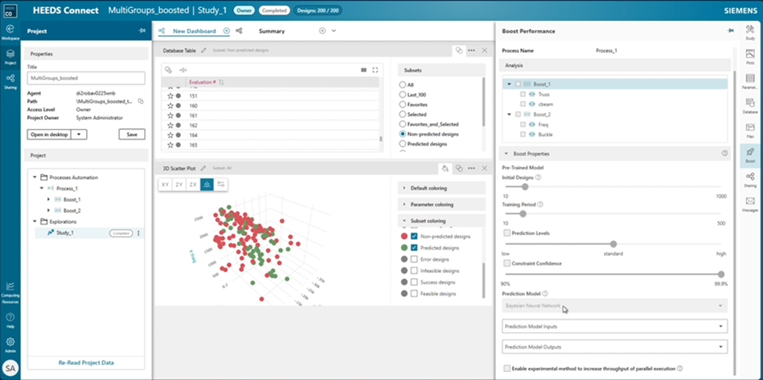Open the Bayesian Neural Network dropdown

[614, 305]
